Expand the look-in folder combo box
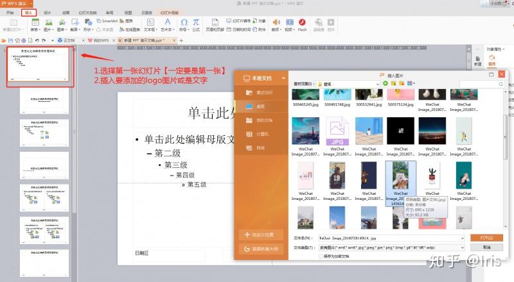Viewport: 514px width, 282px height. 377,84
